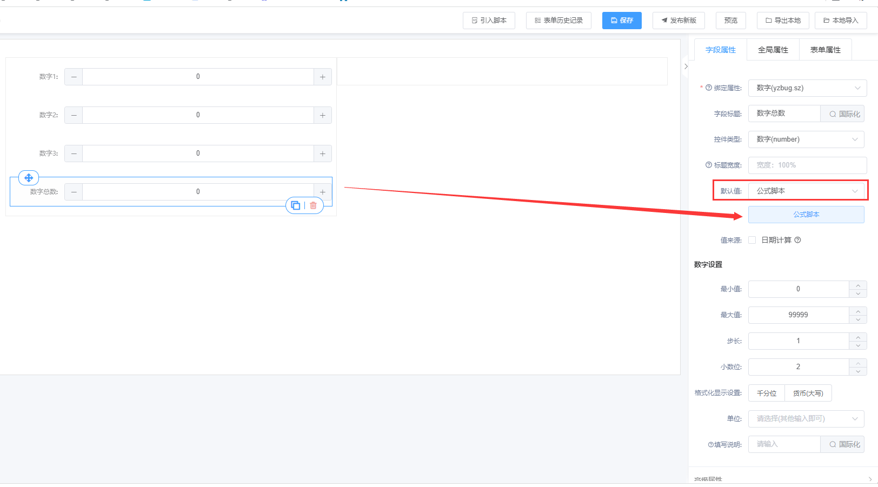The width and height of the screenshot is (878, 487).
Task: Open 默认值 dropdown
Action: pos(806,191)
